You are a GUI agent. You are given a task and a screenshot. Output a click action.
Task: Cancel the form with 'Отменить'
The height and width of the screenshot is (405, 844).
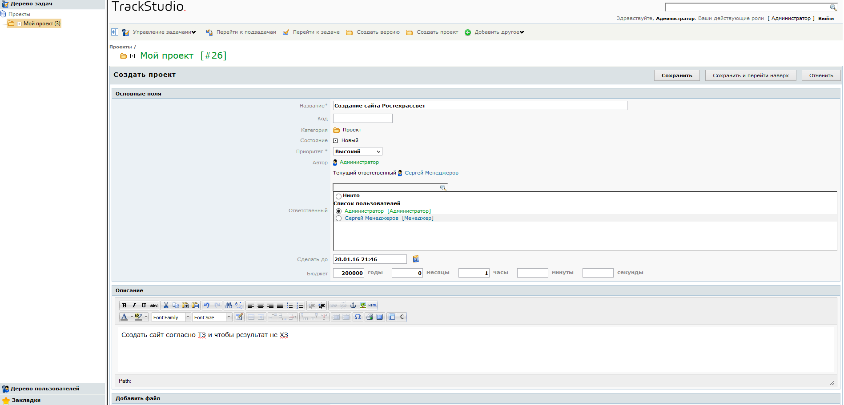coord(821,75)
